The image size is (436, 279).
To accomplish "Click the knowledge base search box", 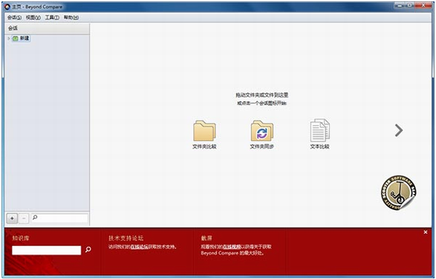I will pos(47,250).
